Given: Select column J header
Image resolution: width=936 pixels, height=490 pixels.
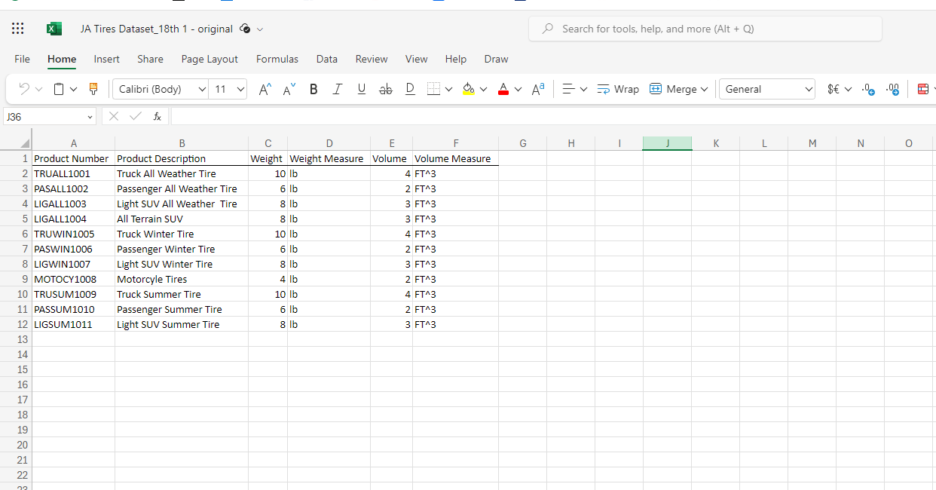Looking at the screenshot, I should pos(668,143).
